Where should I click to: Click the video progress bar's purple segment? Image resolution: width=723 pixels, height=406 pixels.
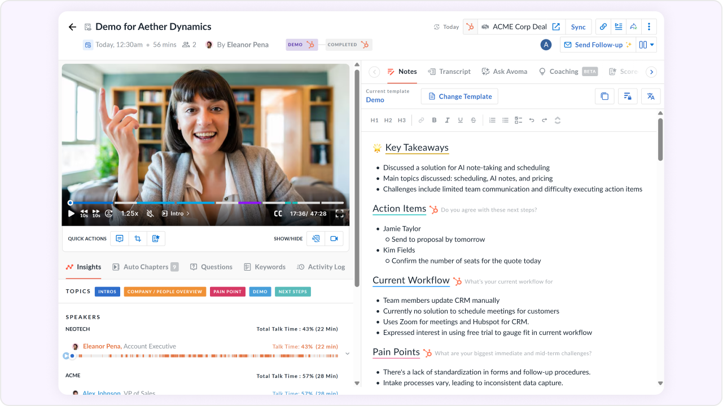coord(250,202)
